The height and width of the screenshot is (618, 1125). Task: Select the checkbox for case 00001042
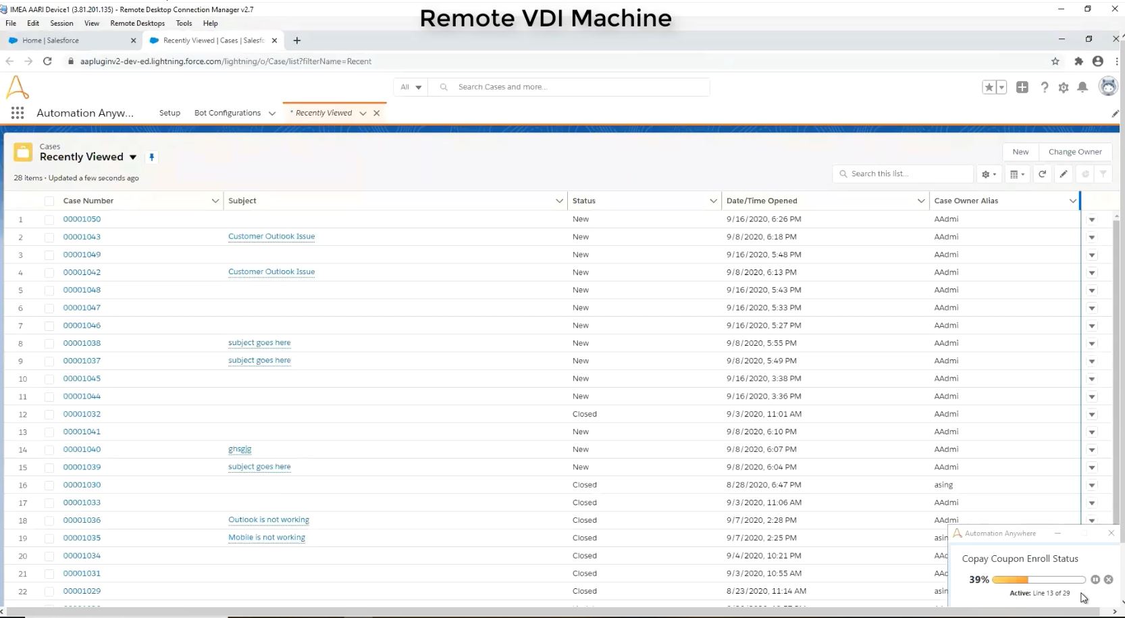(49, 273)
